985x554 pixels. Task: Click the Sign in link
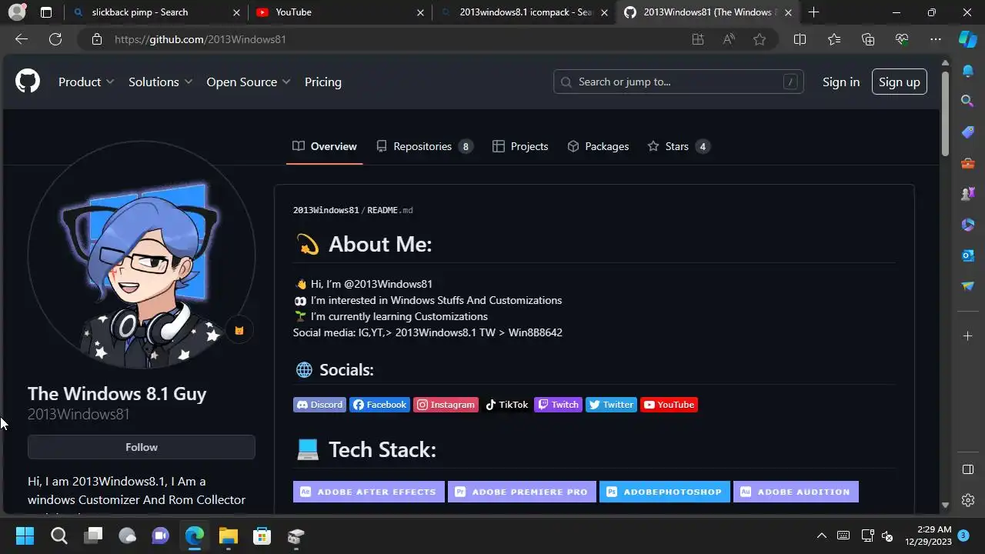(841, 82)
